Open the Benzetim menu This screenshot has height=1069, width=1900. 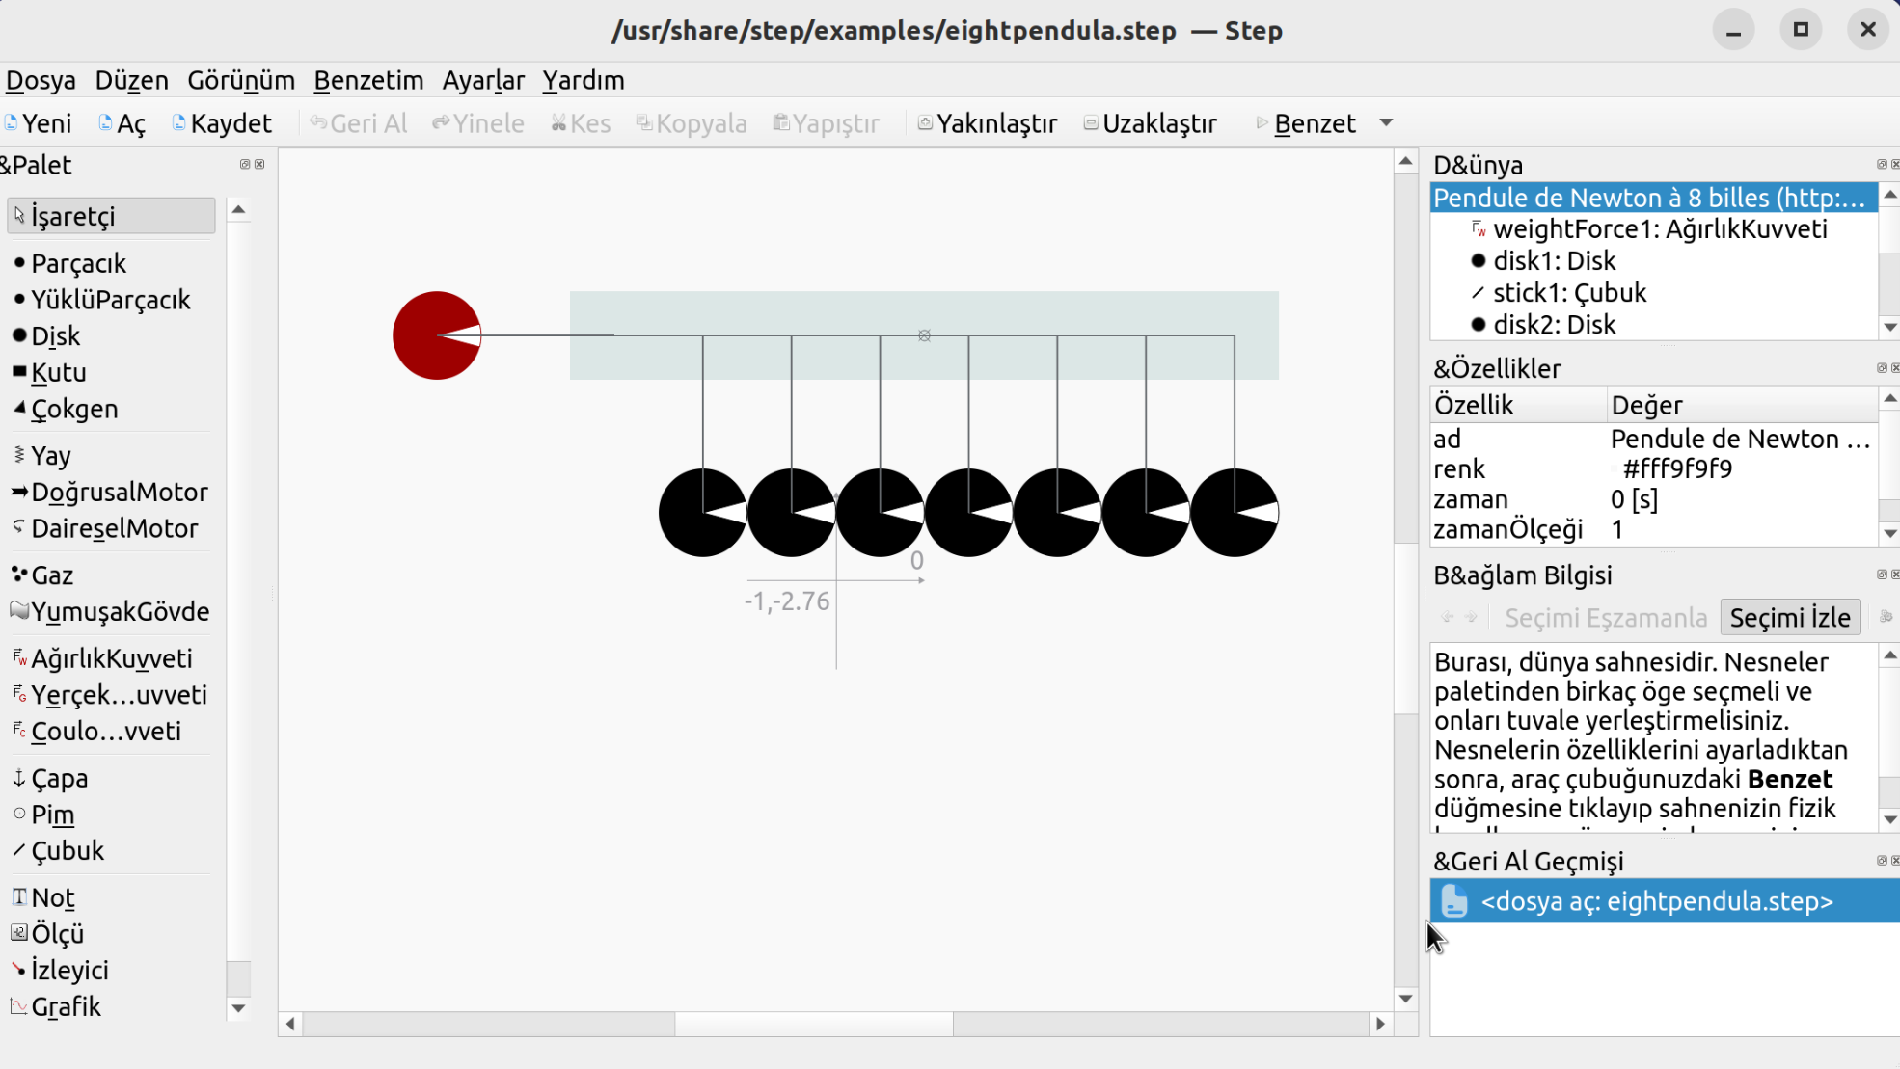[368, 80]
